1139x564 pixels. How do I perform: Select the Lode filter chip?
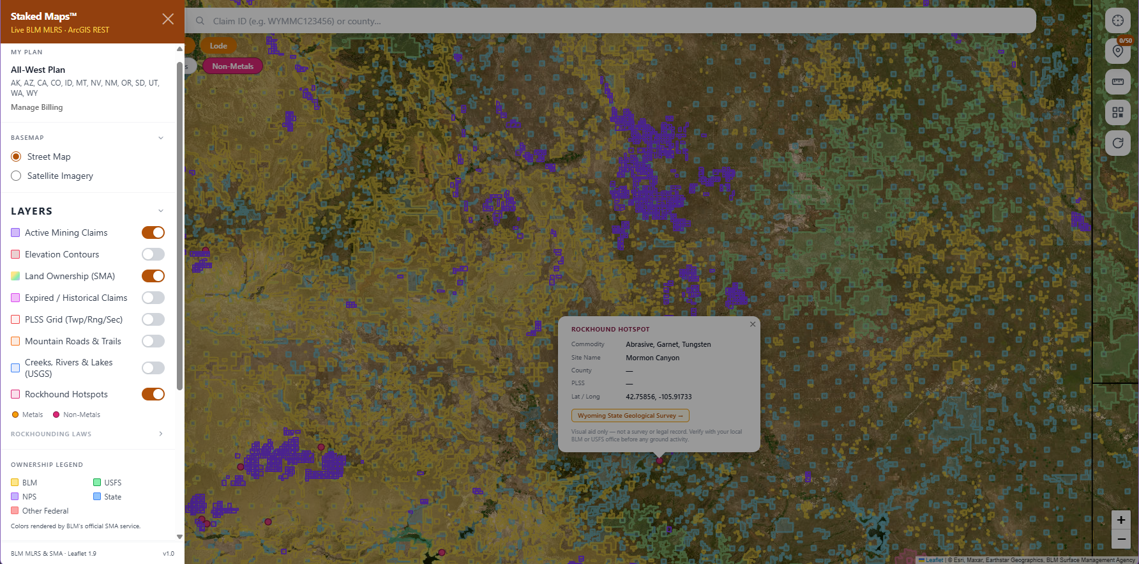click(x=218, y=46)
